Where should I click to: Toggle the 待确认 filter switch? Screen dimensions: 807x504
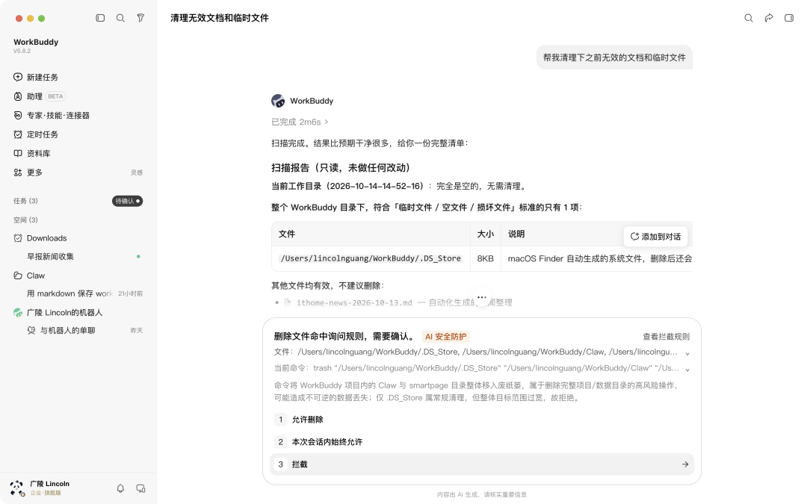(128, 201)
